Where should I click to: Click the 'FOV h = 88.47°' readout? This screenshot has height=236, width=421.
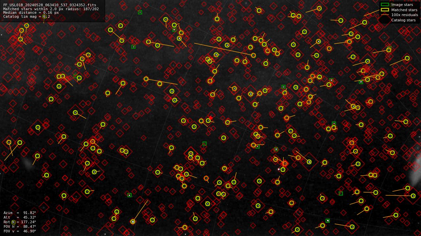coord(20,226)
